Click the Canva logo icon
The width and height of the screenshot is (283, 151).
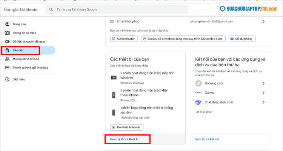[x=198, y=92]
